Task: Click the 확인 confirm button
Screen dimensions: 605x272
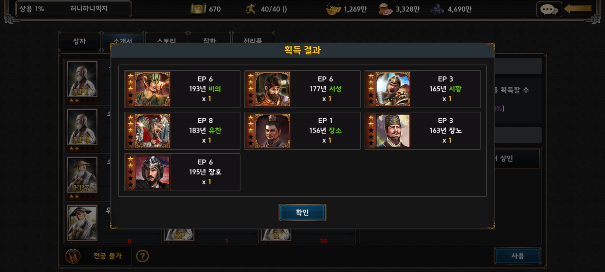Action: [x=302, y=212]
